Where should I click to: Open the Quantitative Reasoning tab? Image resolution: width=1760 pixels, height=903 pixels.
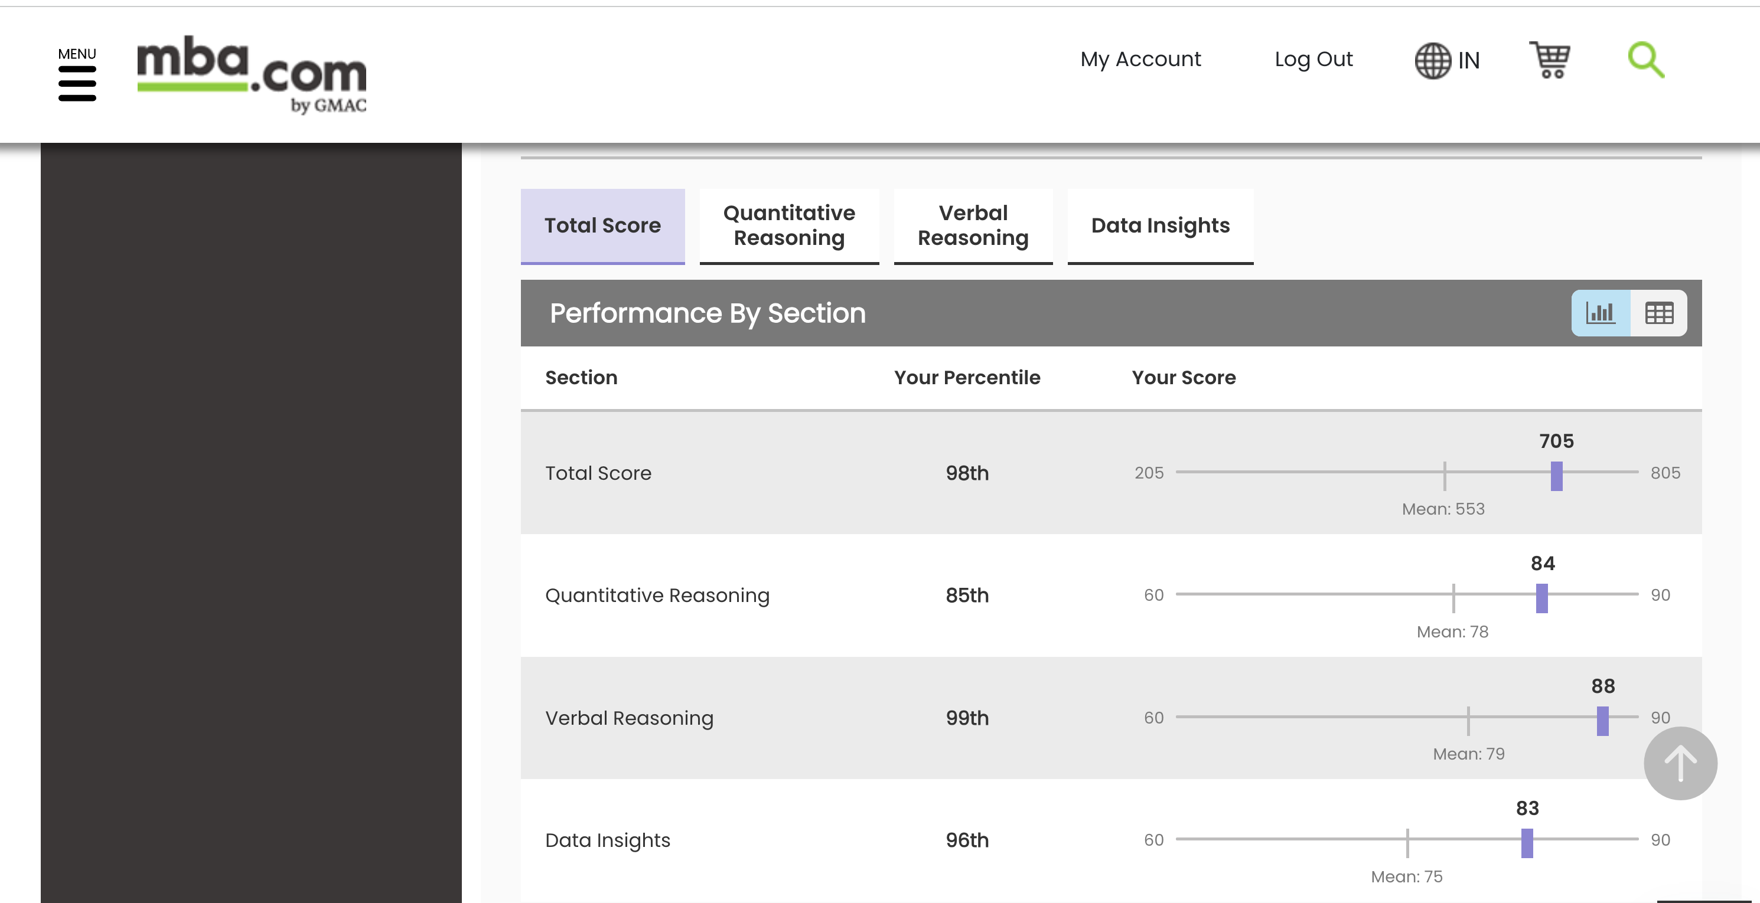788,226
